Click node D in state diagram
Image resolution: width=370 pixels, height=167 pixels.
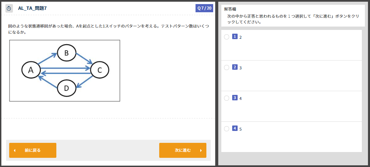pos(67,88)
